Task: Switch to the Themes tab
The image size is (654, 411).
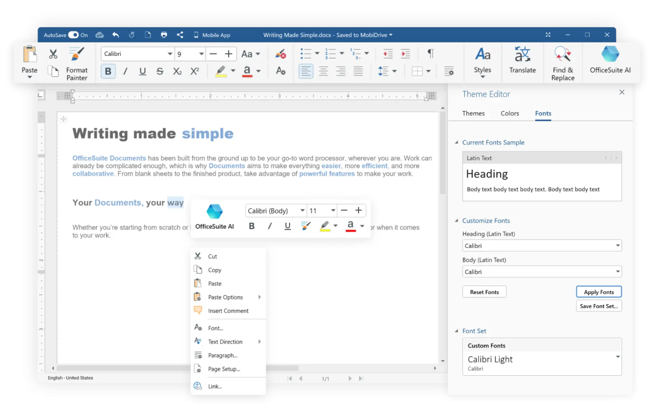Action: (473, 113)
